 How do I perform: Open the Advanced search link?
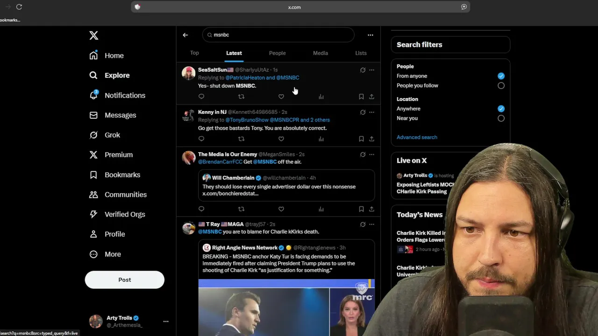417,137
